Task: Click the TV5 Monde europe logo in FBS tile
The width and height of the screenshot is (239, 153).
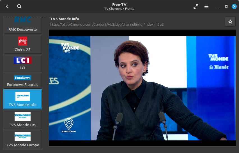Action: click(22, 116)
